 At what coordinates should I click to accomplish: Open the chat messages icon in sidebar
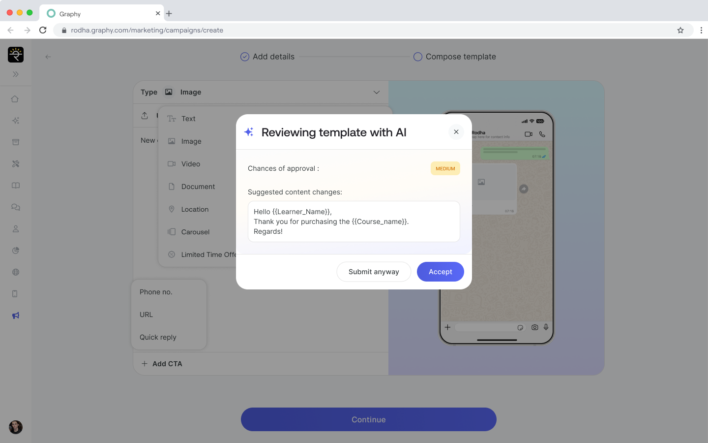point(16,207)
